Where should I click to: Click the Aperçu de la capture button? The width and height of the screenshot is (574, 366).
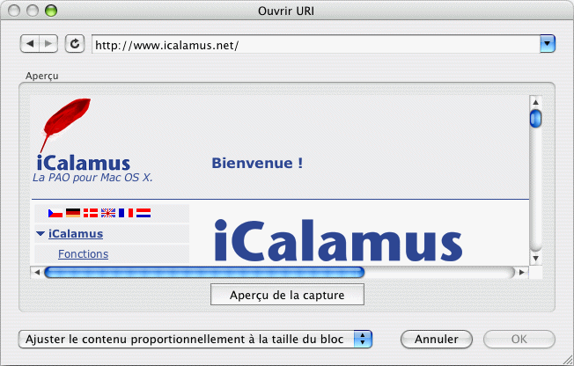(x=287, y=295)
